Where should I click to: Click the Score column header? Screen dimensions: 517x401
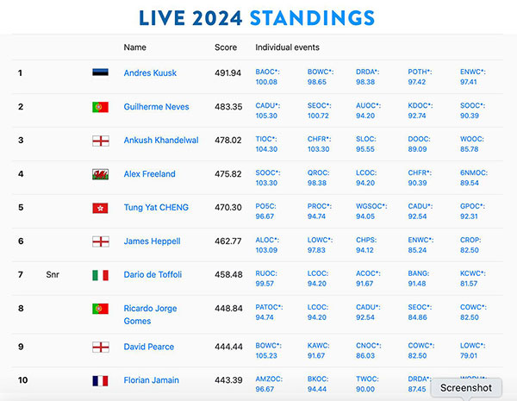226,47
